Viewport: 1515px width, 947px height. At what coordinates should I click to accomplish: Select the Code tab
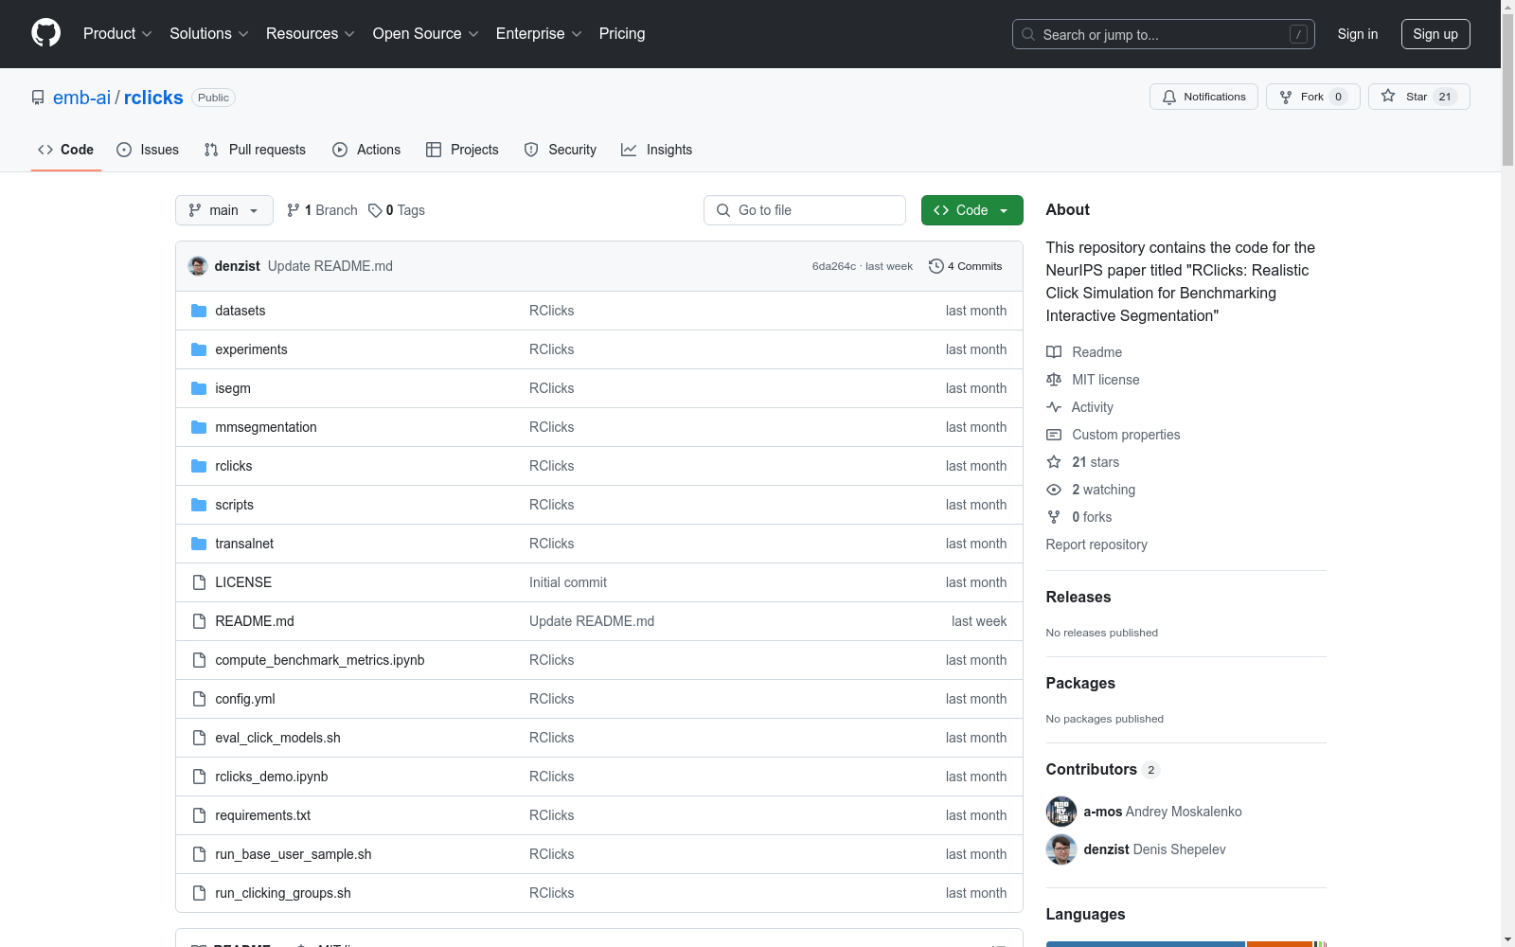[66, 150]
